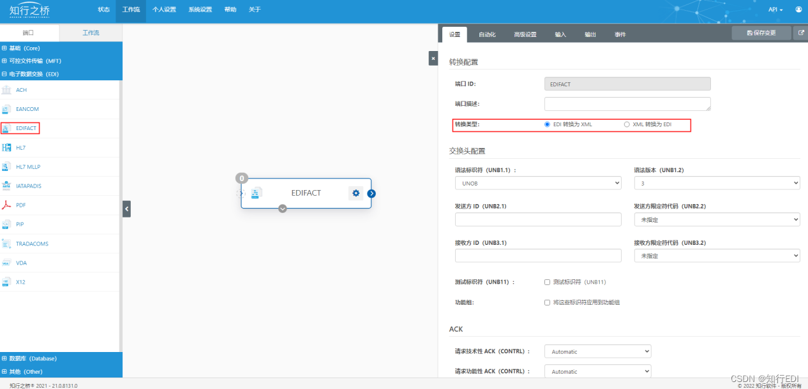This screenshot has width=808, height=389.
Task: Select the ACH connector icon
Action: pyautogui.click(x=6, y=90)
